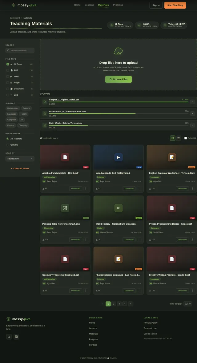Filter by the Chemistry subject tag

point(23,125)
